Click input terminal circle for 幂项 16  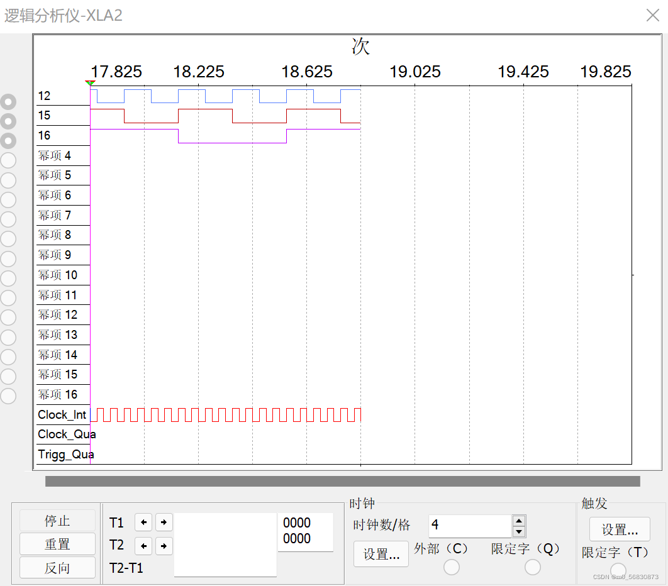coord(8,396)
